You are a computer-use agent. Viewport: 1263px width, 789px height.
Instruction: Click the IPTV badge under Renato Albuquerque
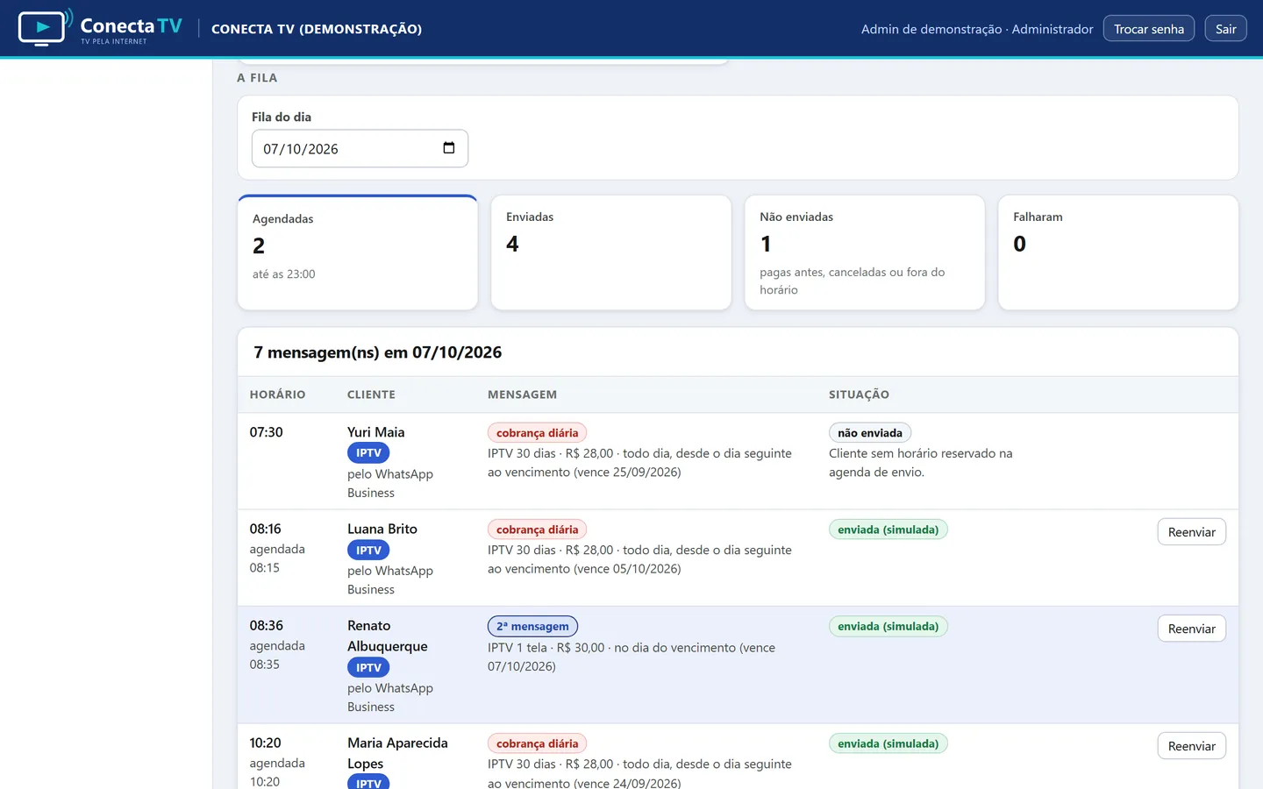[368, 668]
